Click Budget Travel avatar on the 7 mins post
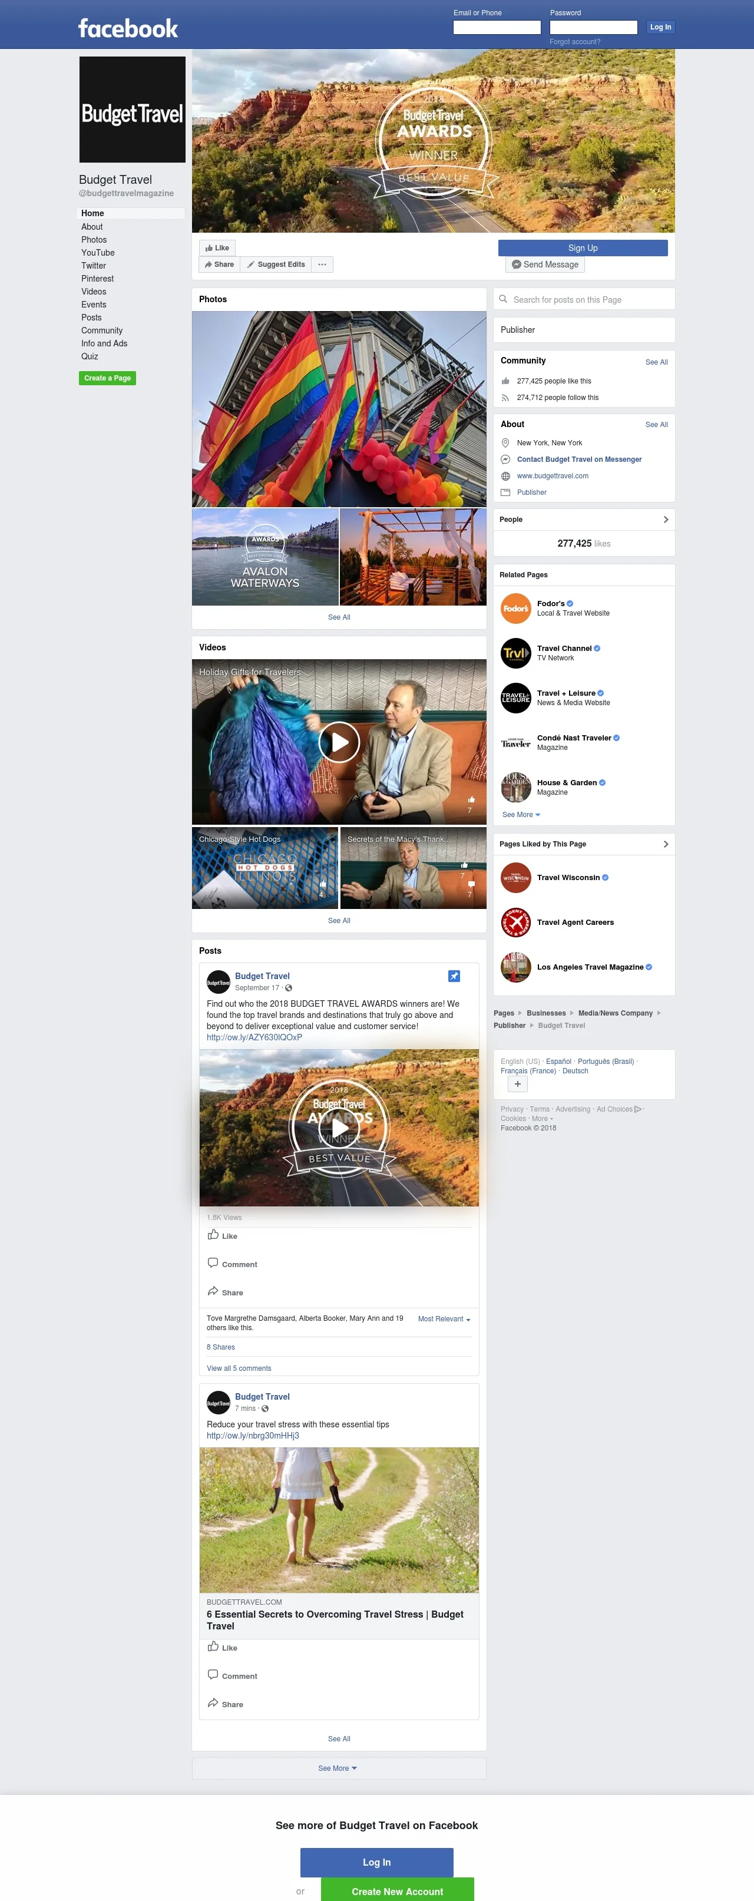 click(x=219, y=1403)
